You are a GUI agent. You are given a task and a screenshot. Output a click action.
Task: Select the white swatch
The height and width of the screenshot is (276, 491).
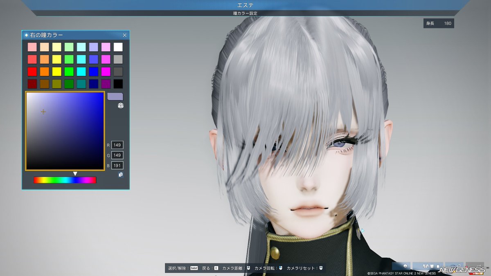click(118, 47)
